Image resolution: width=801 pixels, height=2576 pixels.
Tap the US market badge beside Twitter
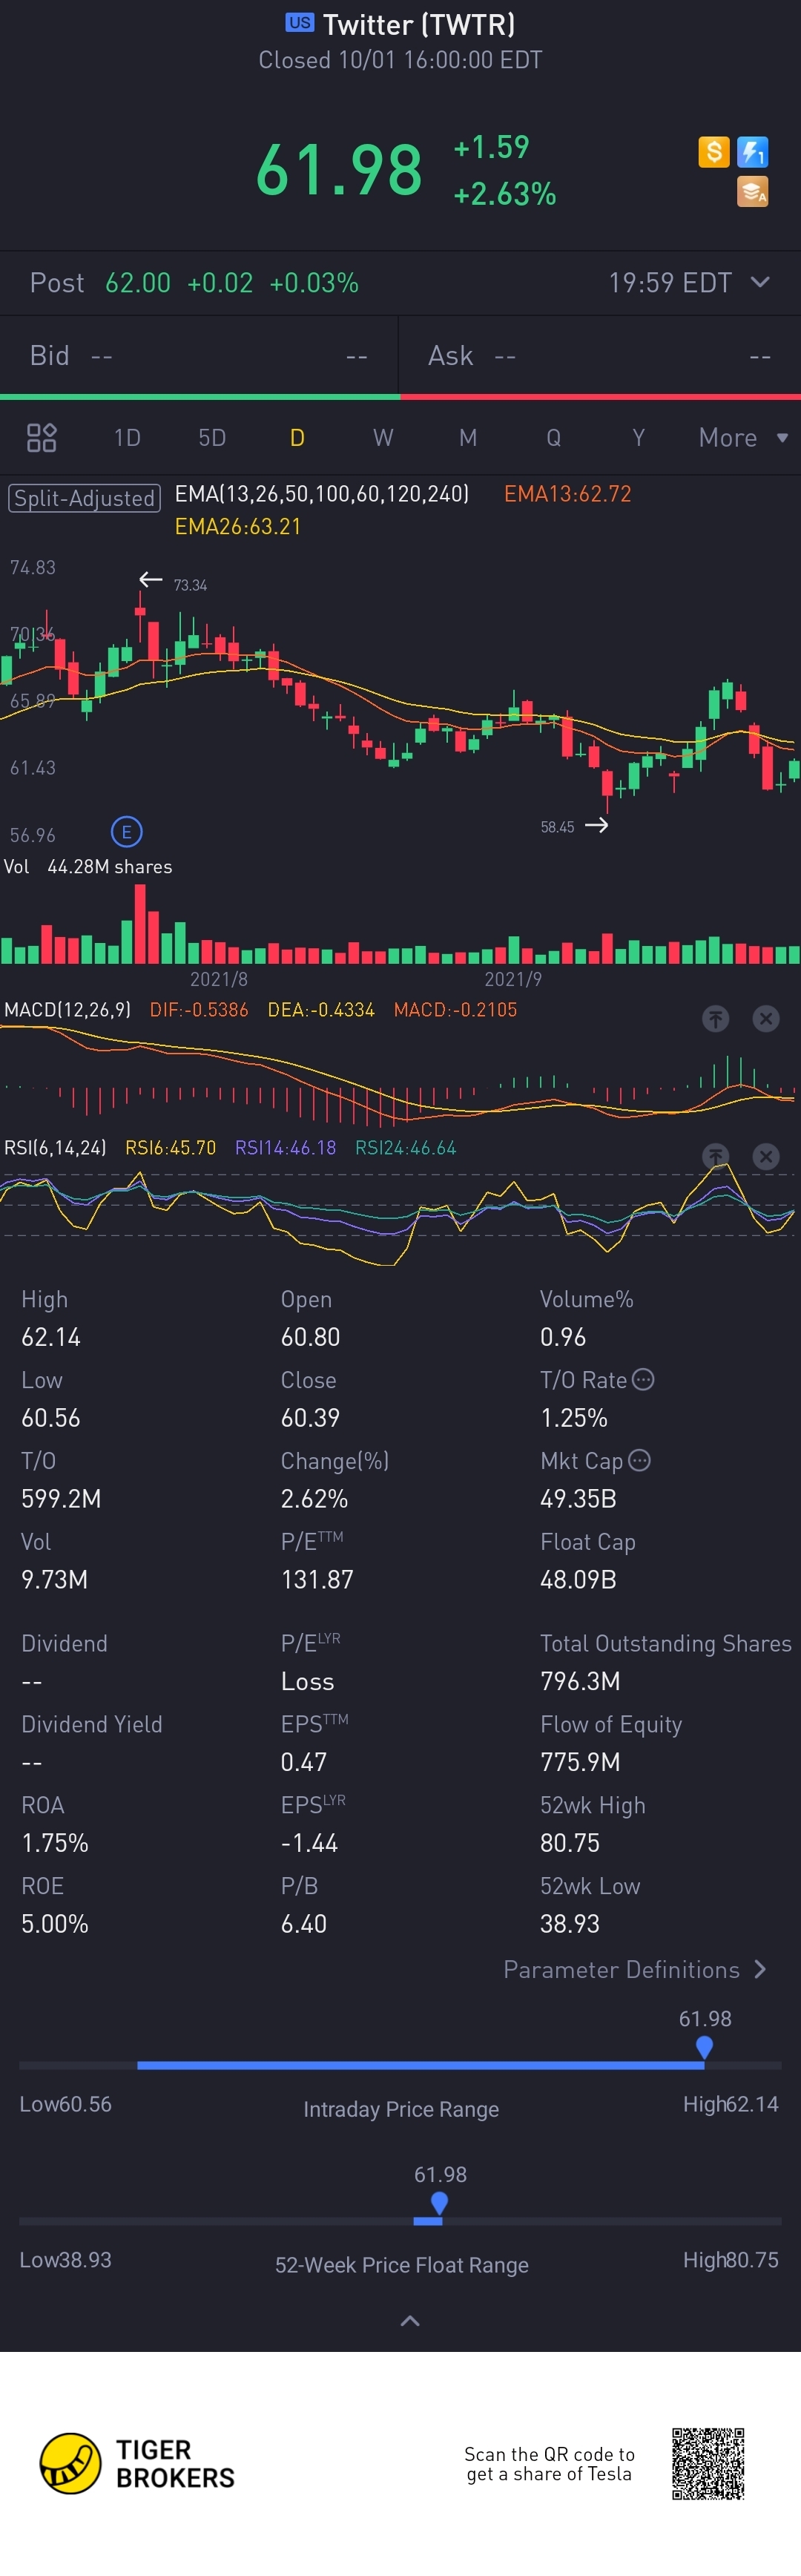tap(299, 22)
